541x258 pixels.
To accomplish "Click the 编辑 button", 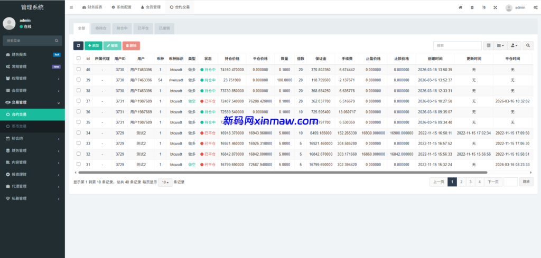I will (x=112, y=45).
